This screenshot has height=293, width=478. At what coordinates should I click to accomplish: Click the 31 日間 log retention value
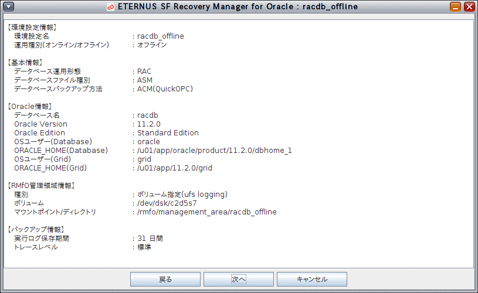150,239
